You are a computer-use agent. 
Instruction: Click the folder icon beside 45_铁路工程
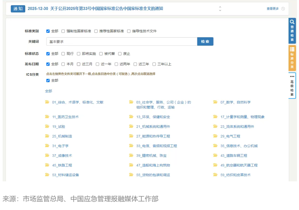47,165
